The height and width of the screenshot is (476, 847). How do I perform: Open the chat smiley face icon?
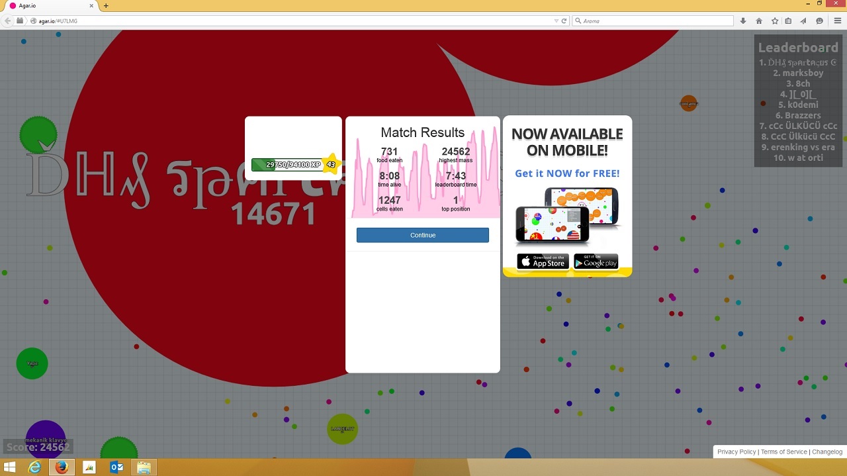coord(819,21)
